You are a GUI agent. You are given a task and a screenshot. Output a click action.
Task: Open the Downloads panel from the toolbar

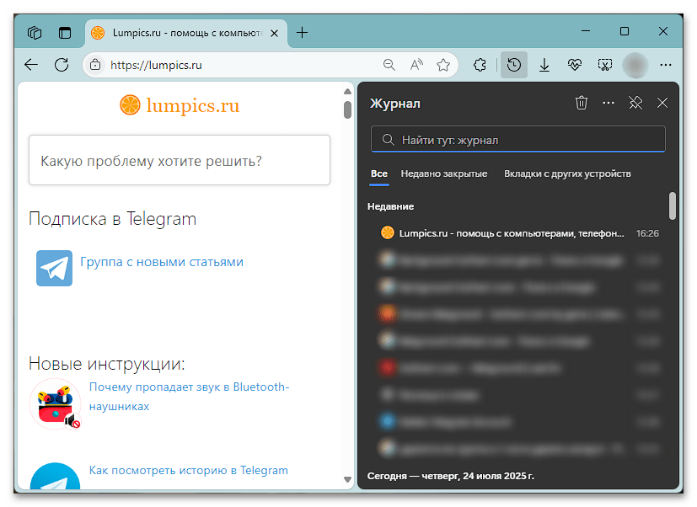click(544, 64)
